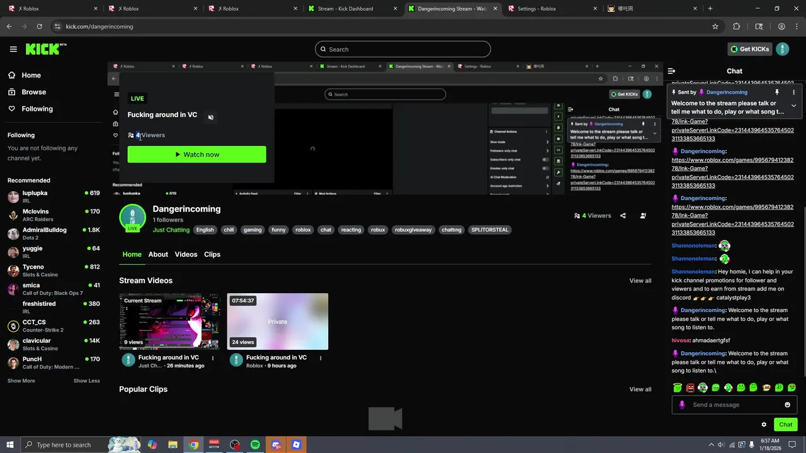Image resolution: width=806 pixels, height=453 pixels.
Task: Switch to the Videos tab
Action: pyautogui.click(x=186, y=254)
